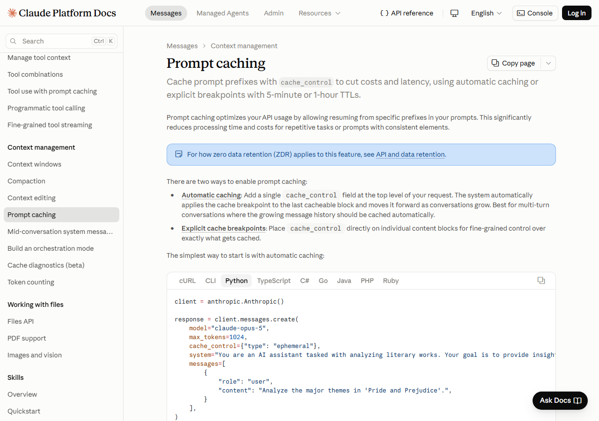Image resolution: width=599 pixels, height=421 pixels.
Task: Open the API reference link
Action: click(407, 13)
